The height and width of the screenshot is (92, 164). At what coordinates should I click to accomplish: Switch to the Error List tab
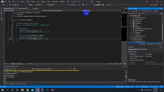pyautogui.click(x=6, y=84)
